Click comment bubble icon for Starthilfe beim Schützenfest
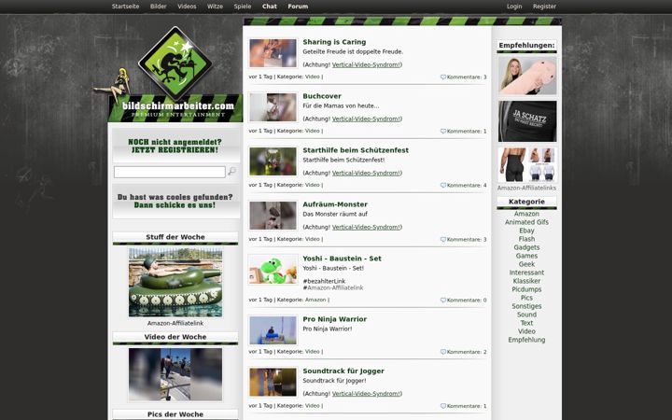Image resolution: width=672 pixels, height=420 pixels. pos(443,185)
